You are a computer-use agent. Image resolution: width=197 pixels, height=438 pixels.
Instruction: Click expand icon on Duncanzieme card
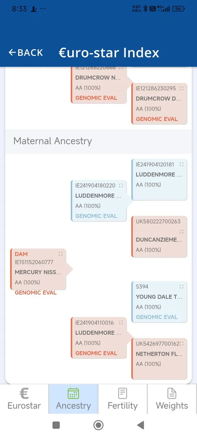182,231
